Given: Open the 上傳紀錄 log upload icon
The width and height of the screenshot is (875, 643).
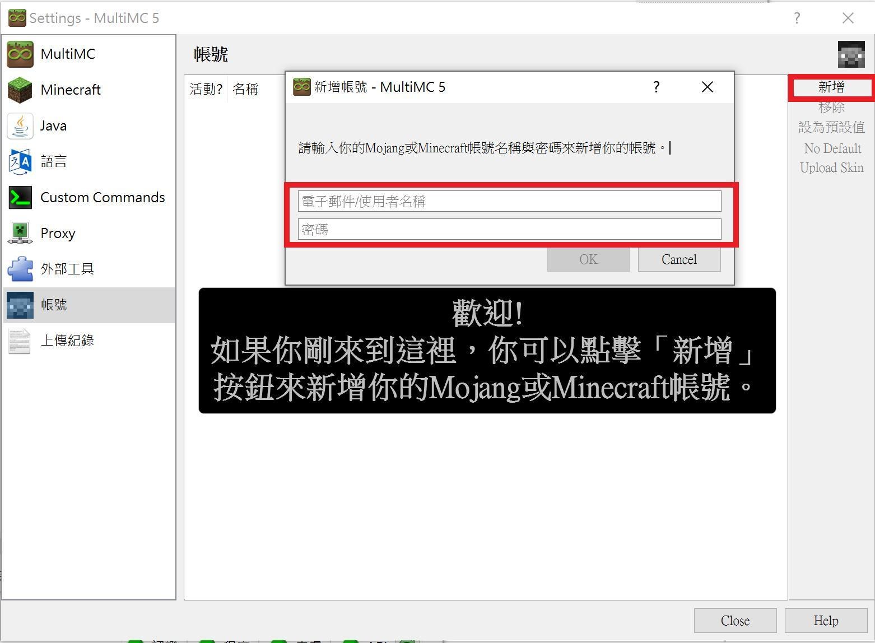Looking at the screenshot, I should (x=20, y=341).
